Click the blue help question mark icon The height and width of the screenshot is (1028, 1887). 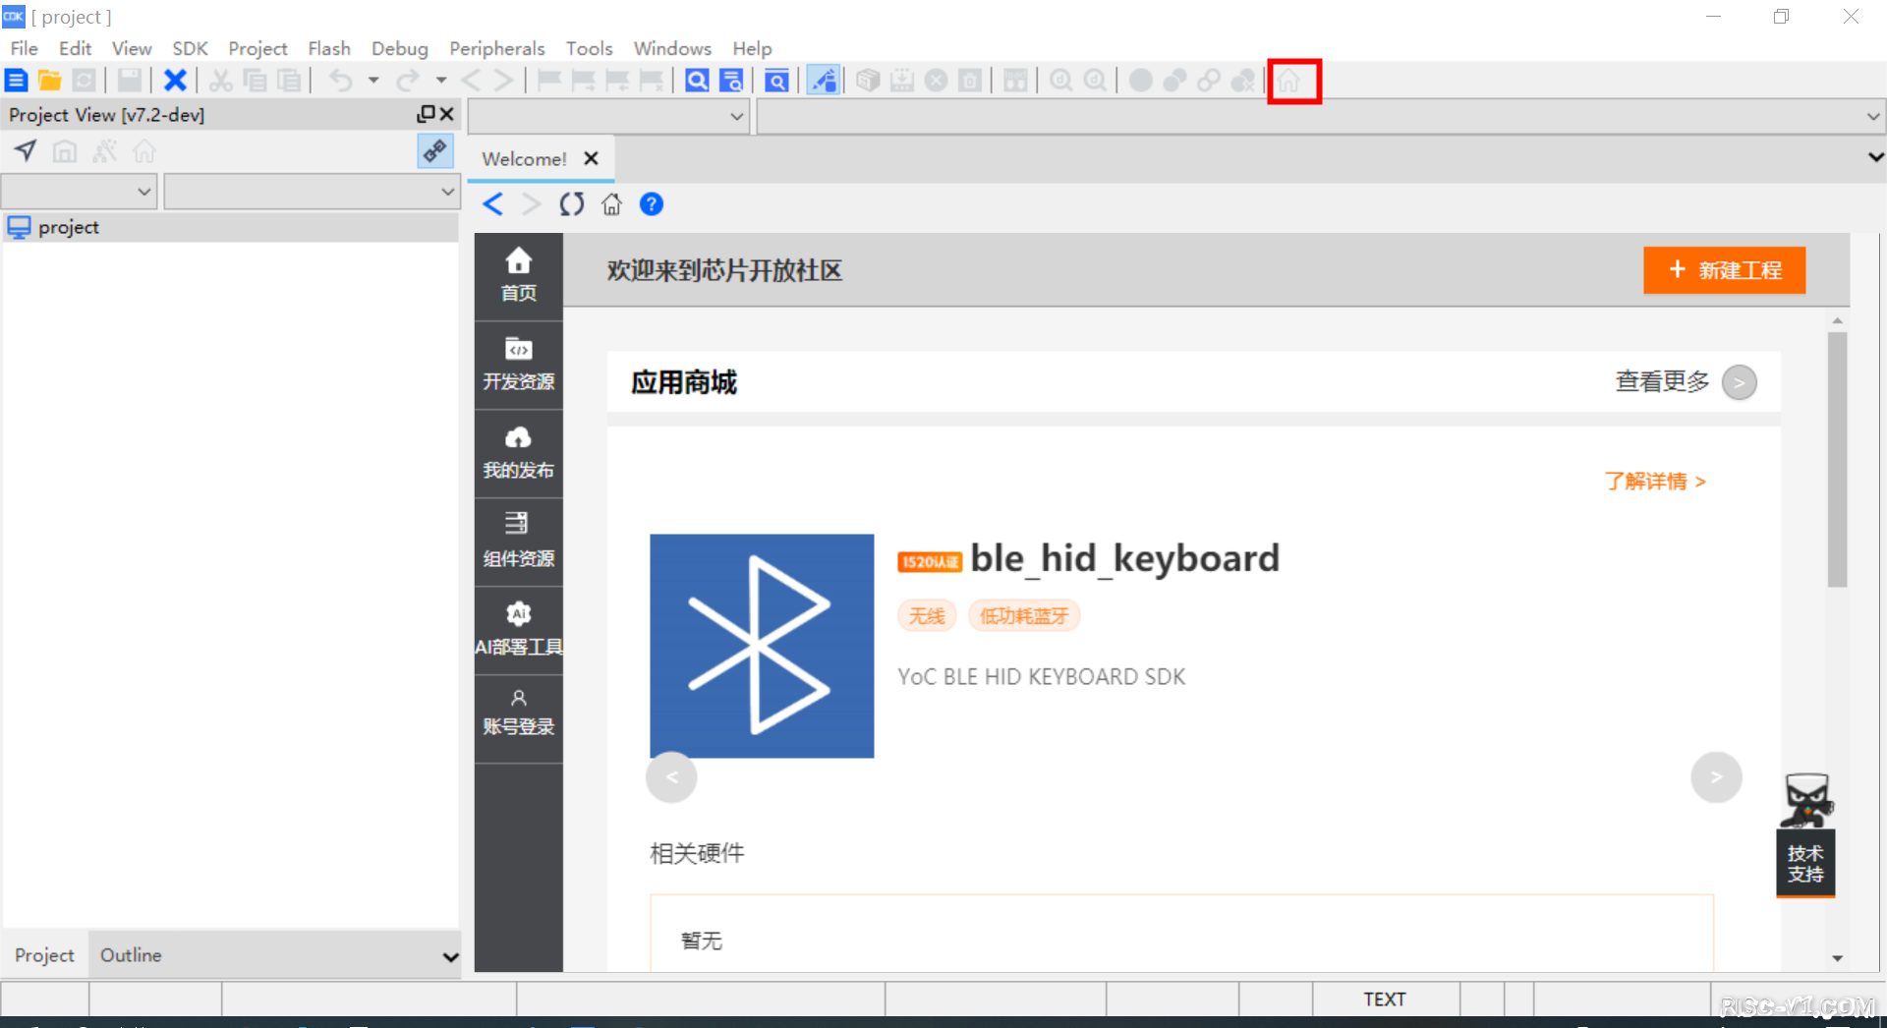651,204
